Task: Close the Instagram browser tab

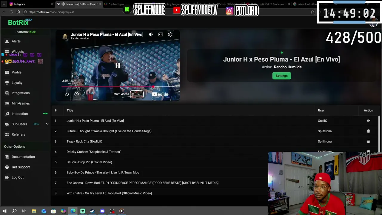Action: pos(52,4)
